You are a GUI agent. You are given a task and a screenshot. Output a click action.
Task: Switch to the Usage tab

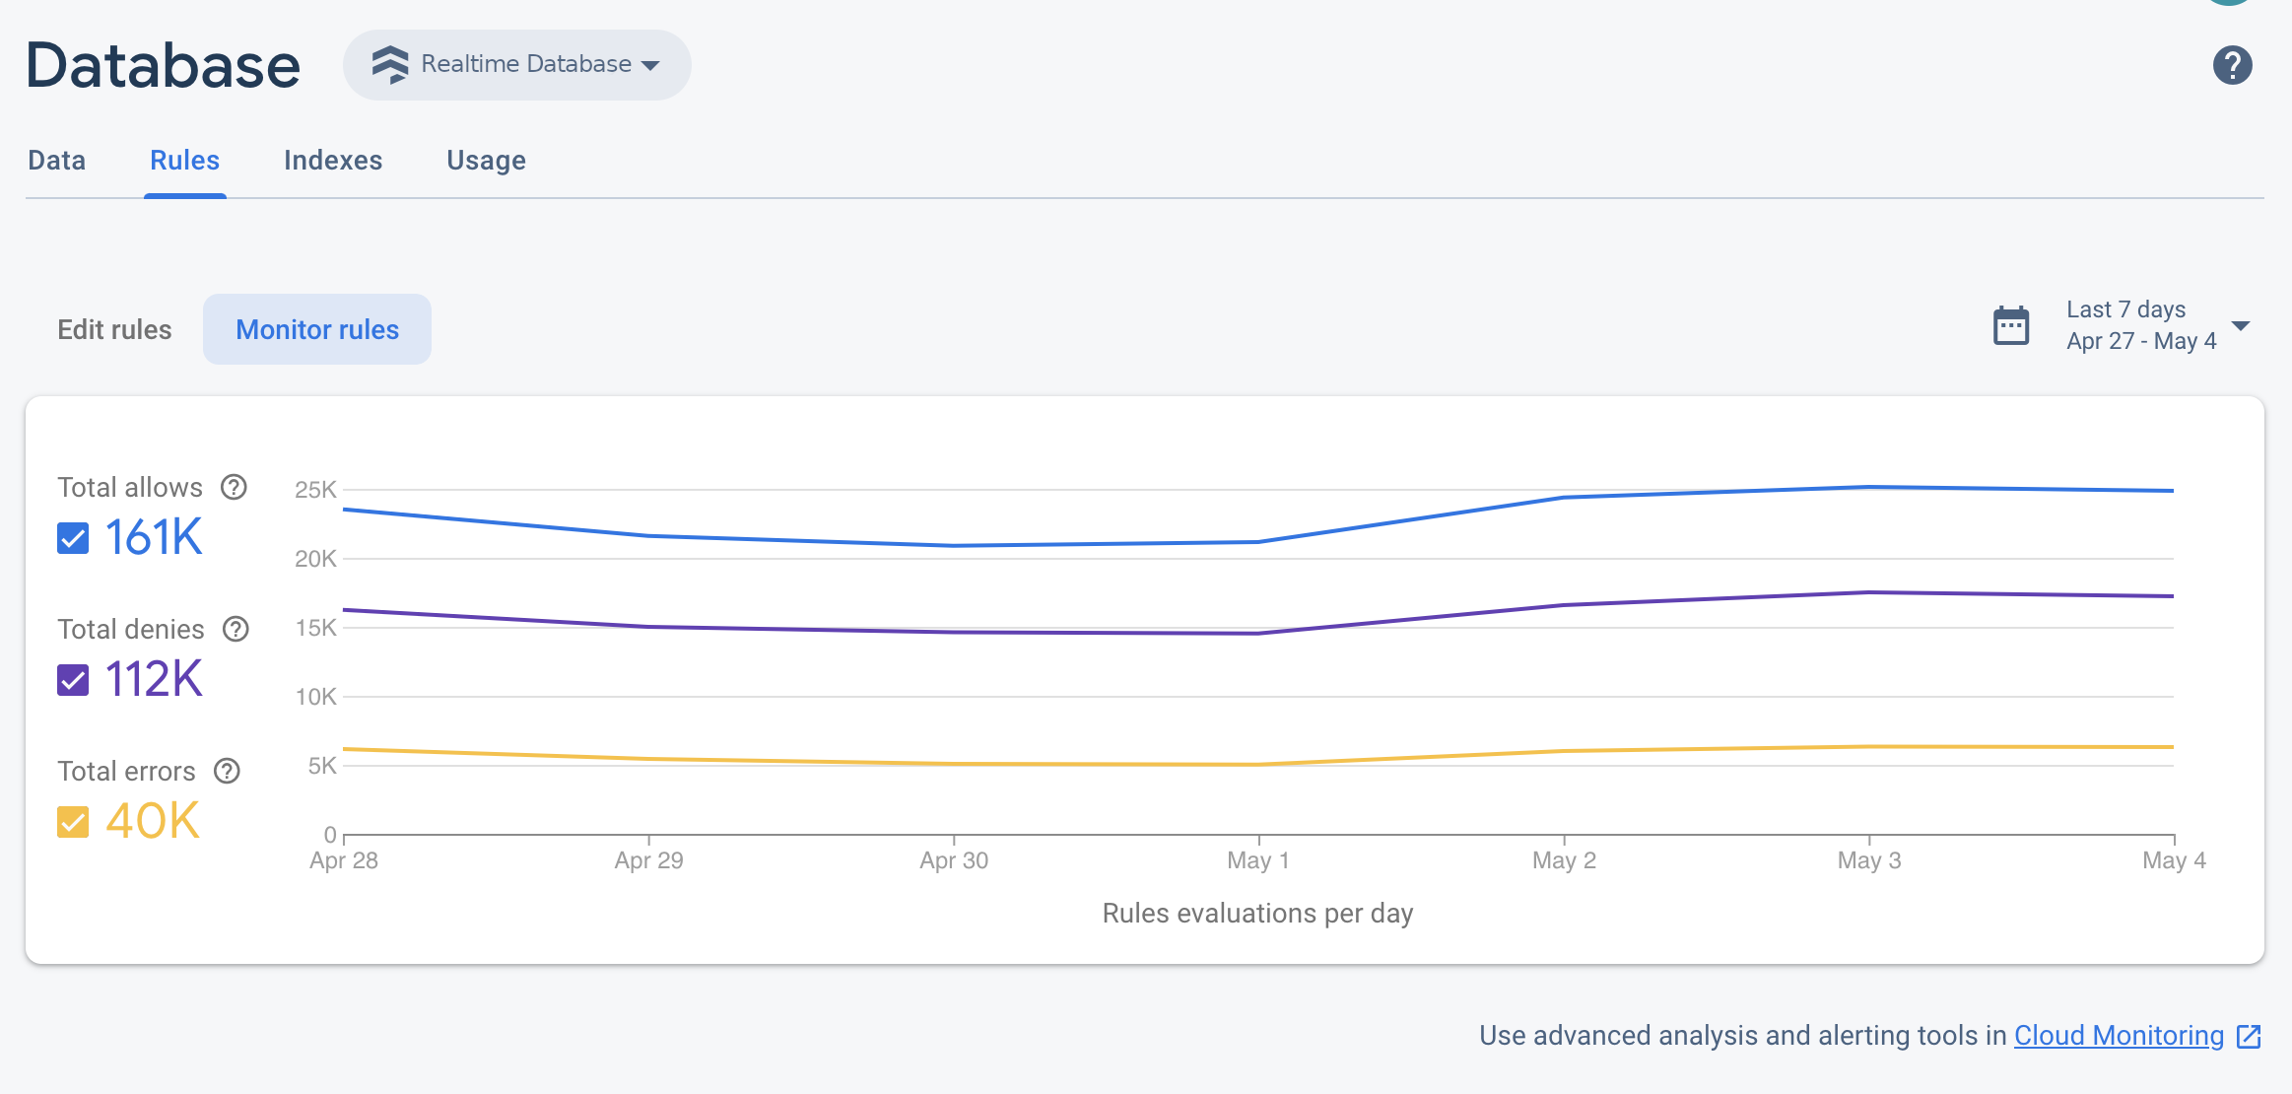point(487,160)
